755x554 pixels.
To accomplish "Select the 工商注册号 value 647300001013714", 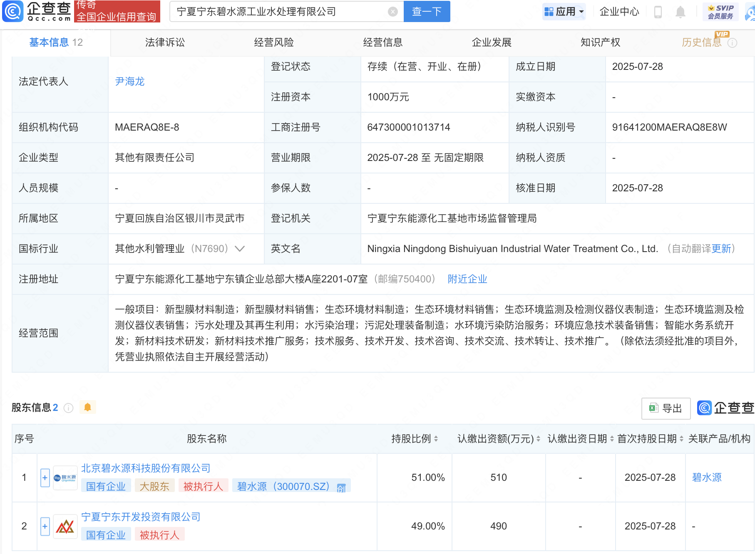I will (x=409, y=127).
